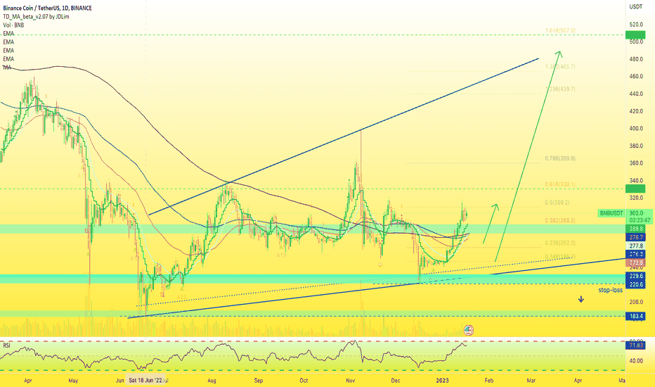Click the 220.6 price label
The height and width of the screenshot is (387, 655).
[x=635, y=284]
